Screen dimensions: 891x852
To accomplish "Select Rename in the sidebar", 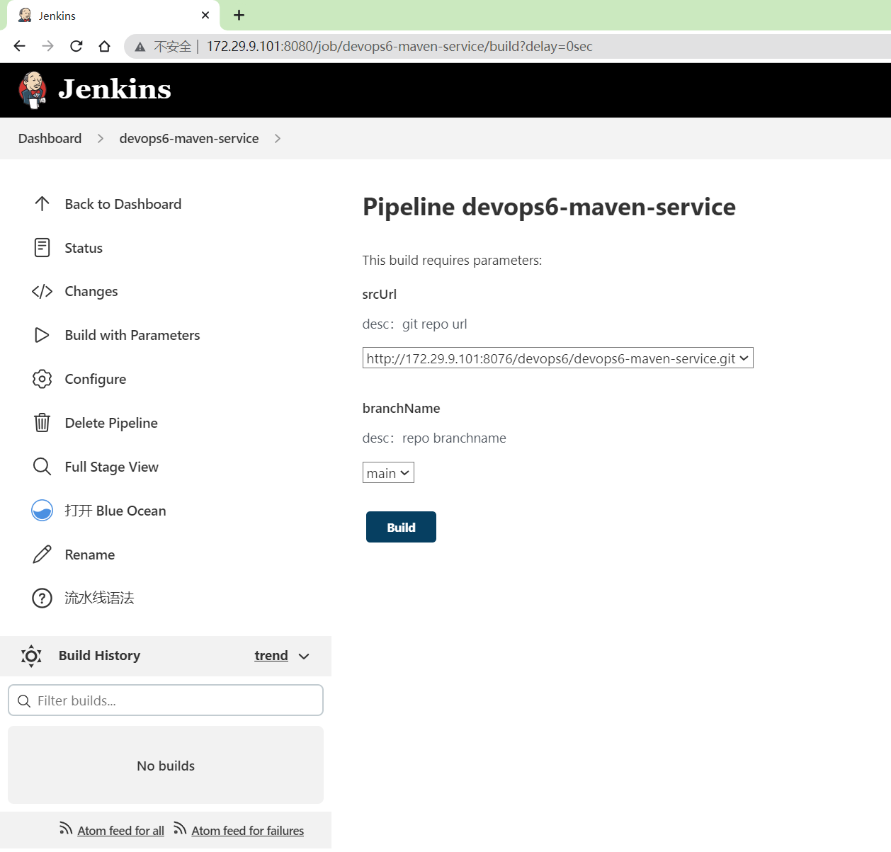I will (90, 555).
